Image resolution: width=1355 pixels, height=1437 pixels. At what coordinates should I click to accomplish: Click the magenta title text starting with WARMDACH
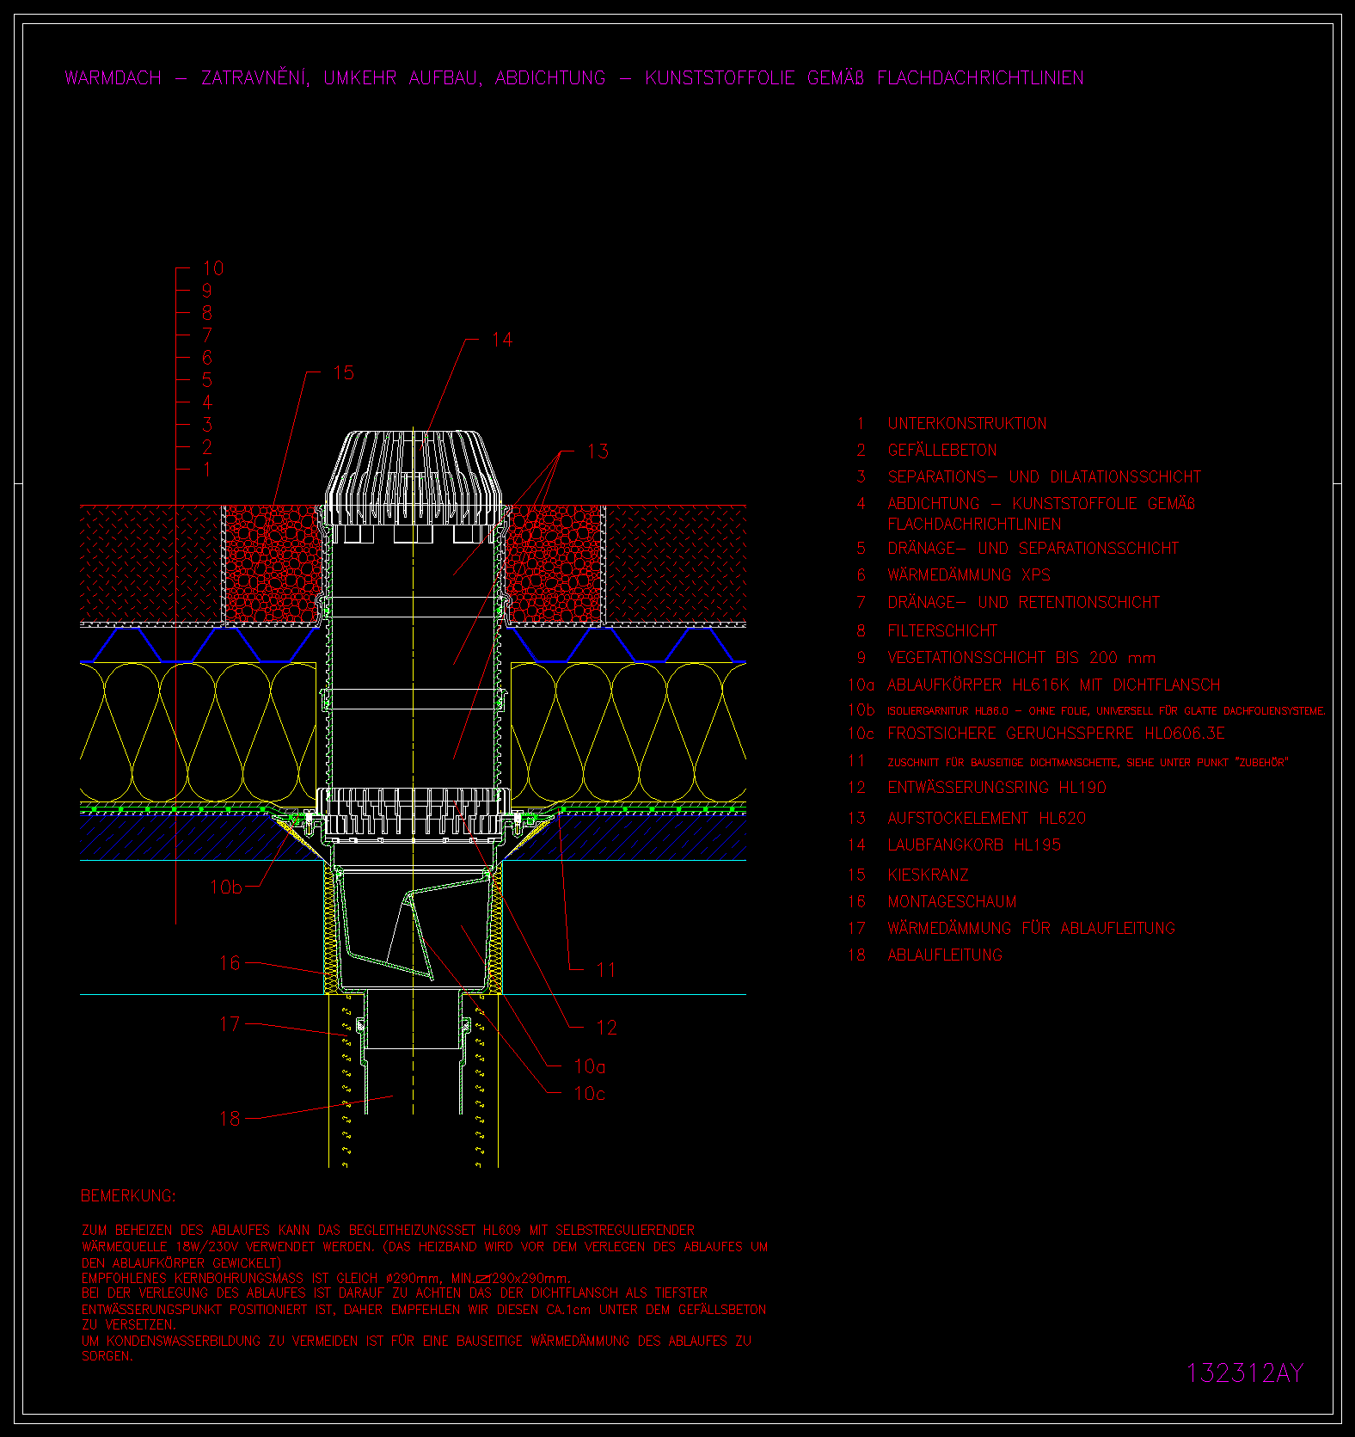coord(574,77)
